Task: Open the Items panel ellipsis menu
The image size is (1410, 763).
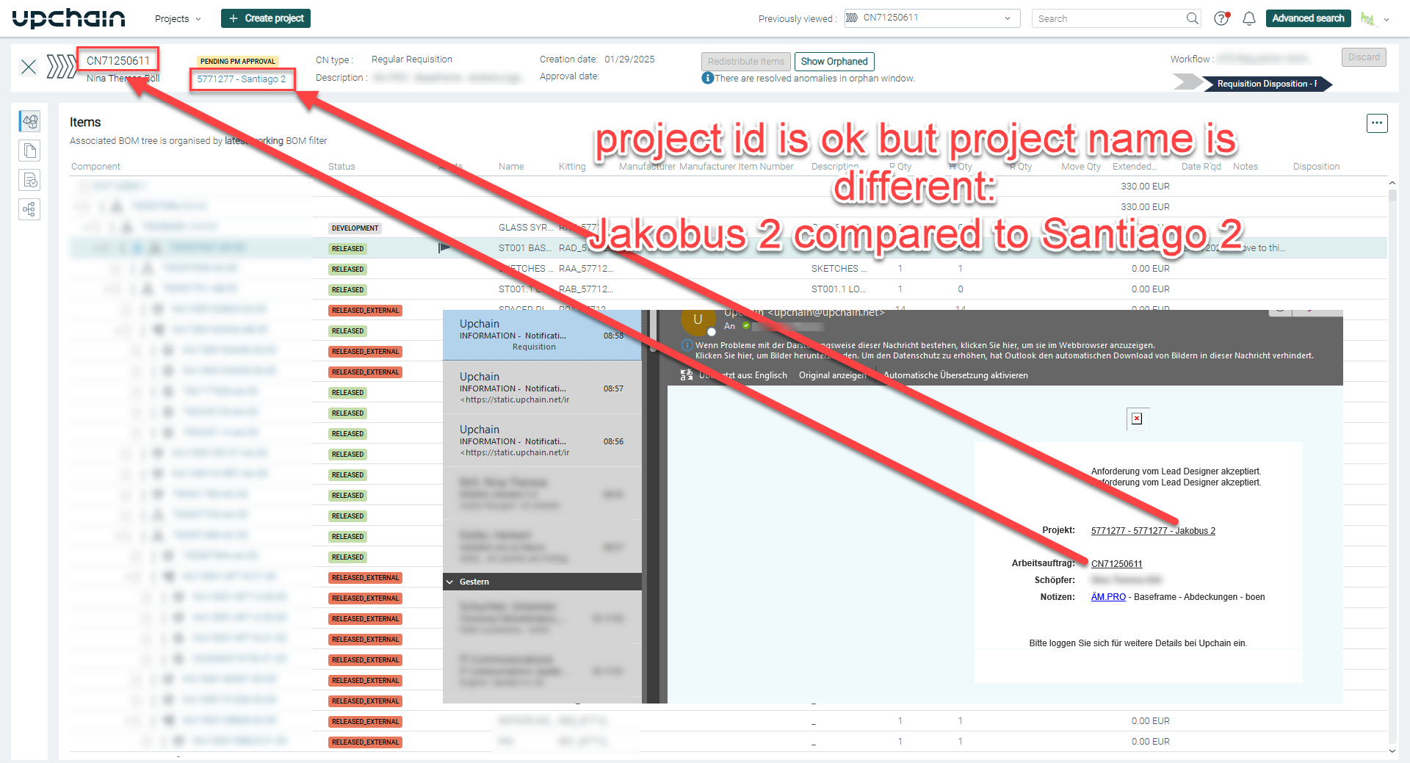Action: [1377, 123]
